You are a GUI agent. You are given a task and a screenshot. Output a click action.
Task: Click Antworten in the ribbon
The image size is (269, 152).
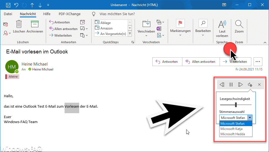click(x=59, y=22)
